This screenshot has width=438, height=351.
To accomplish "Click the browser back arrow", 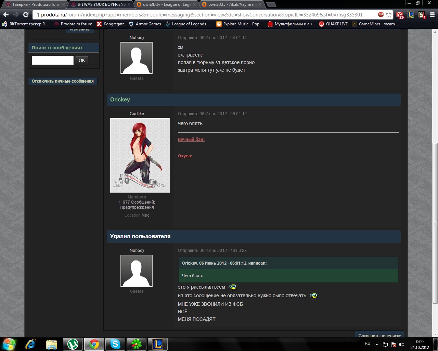I will click(6, 15).
